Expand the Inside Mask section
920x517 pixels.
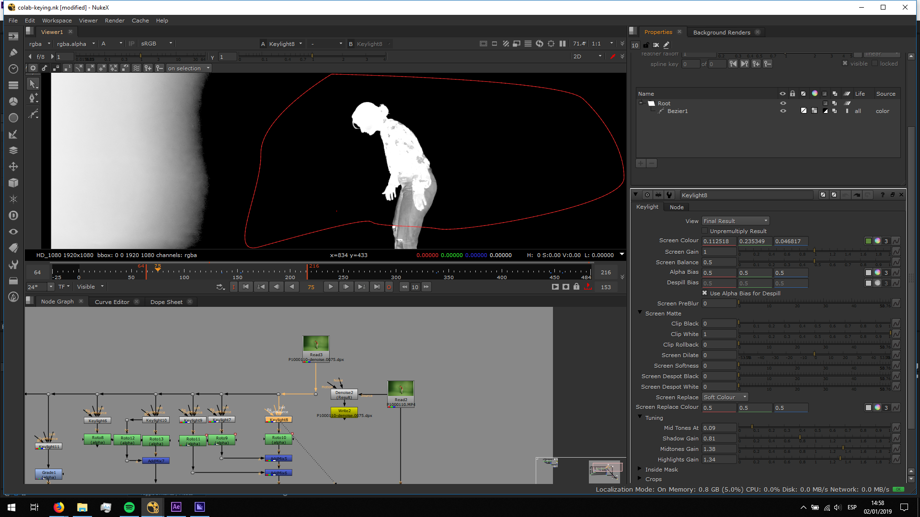tap(640, 470)
